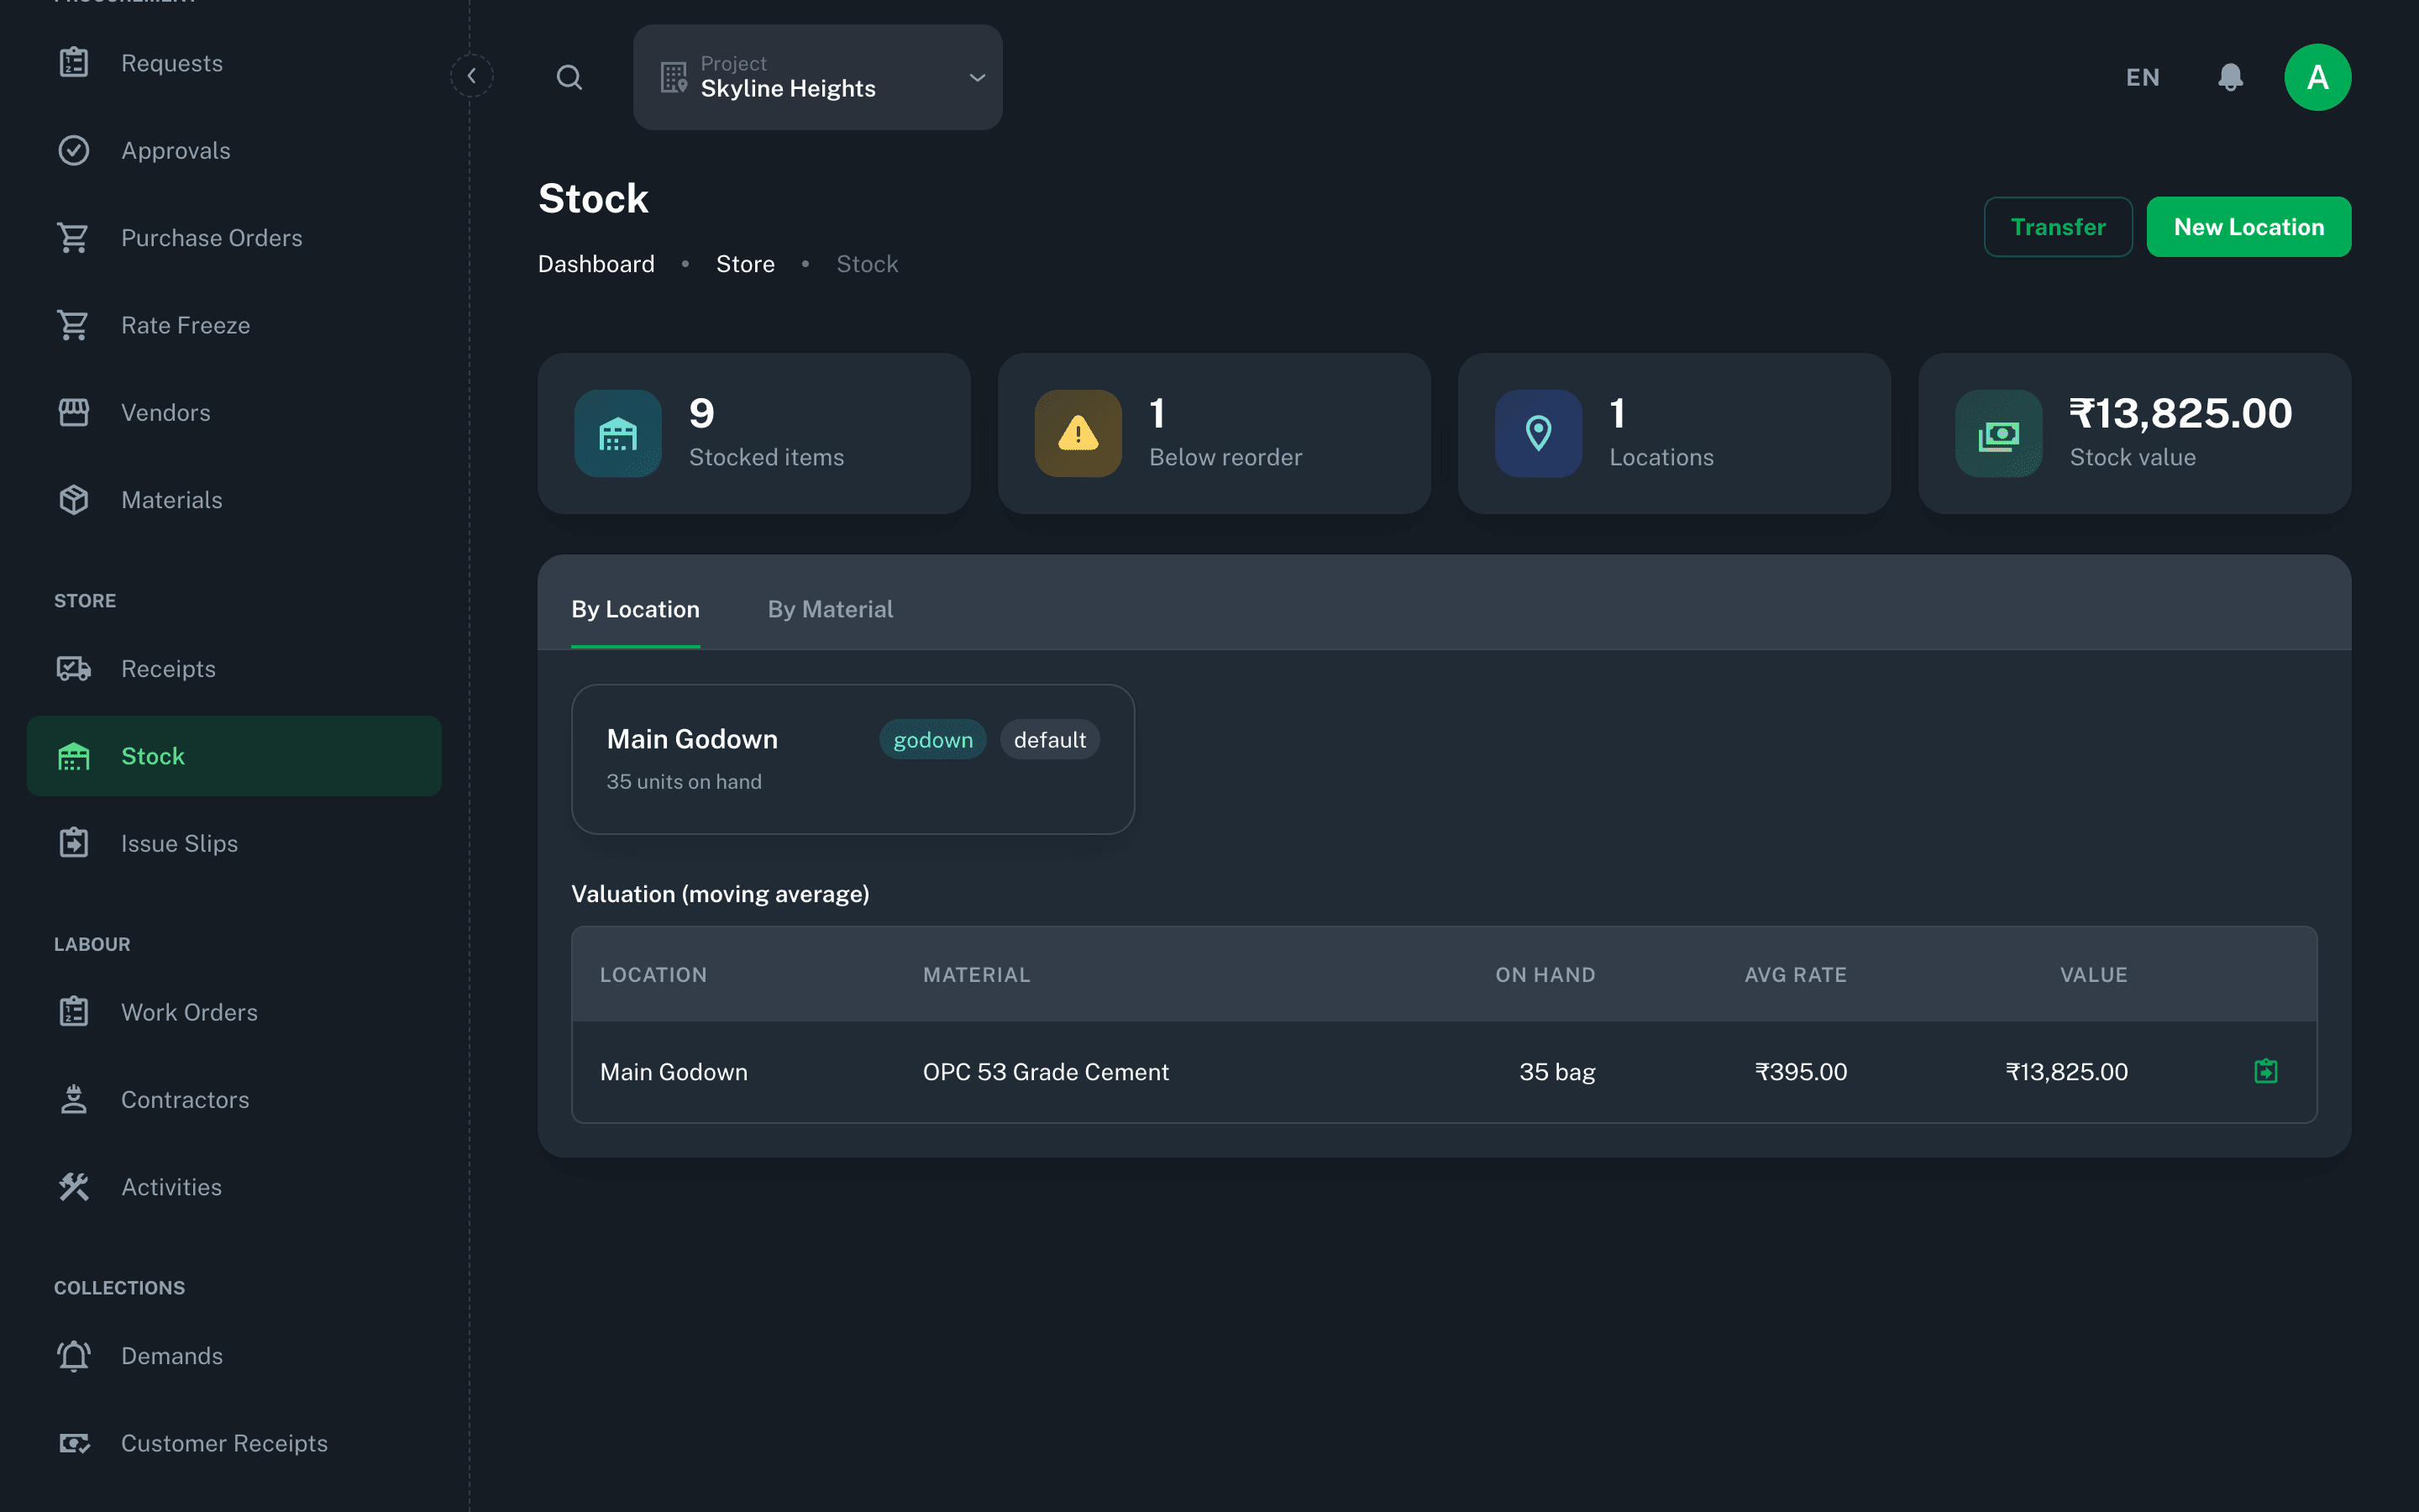Click the ₹13,825.00 Stock value figure

coord(2180,413)
